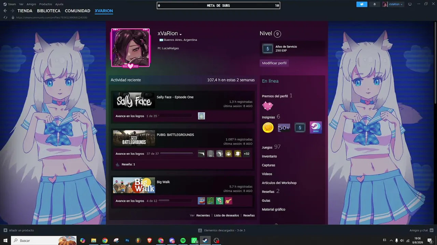Open the gold coin badge

268,128
